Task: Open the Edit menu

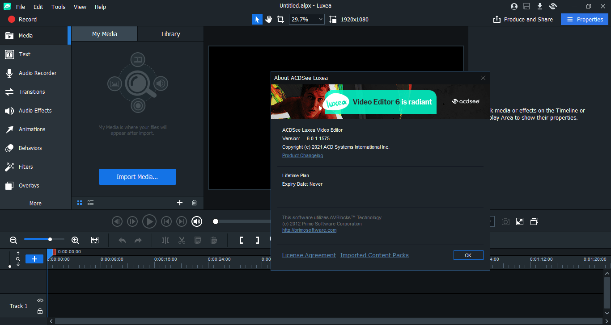Action: [38, 7]
